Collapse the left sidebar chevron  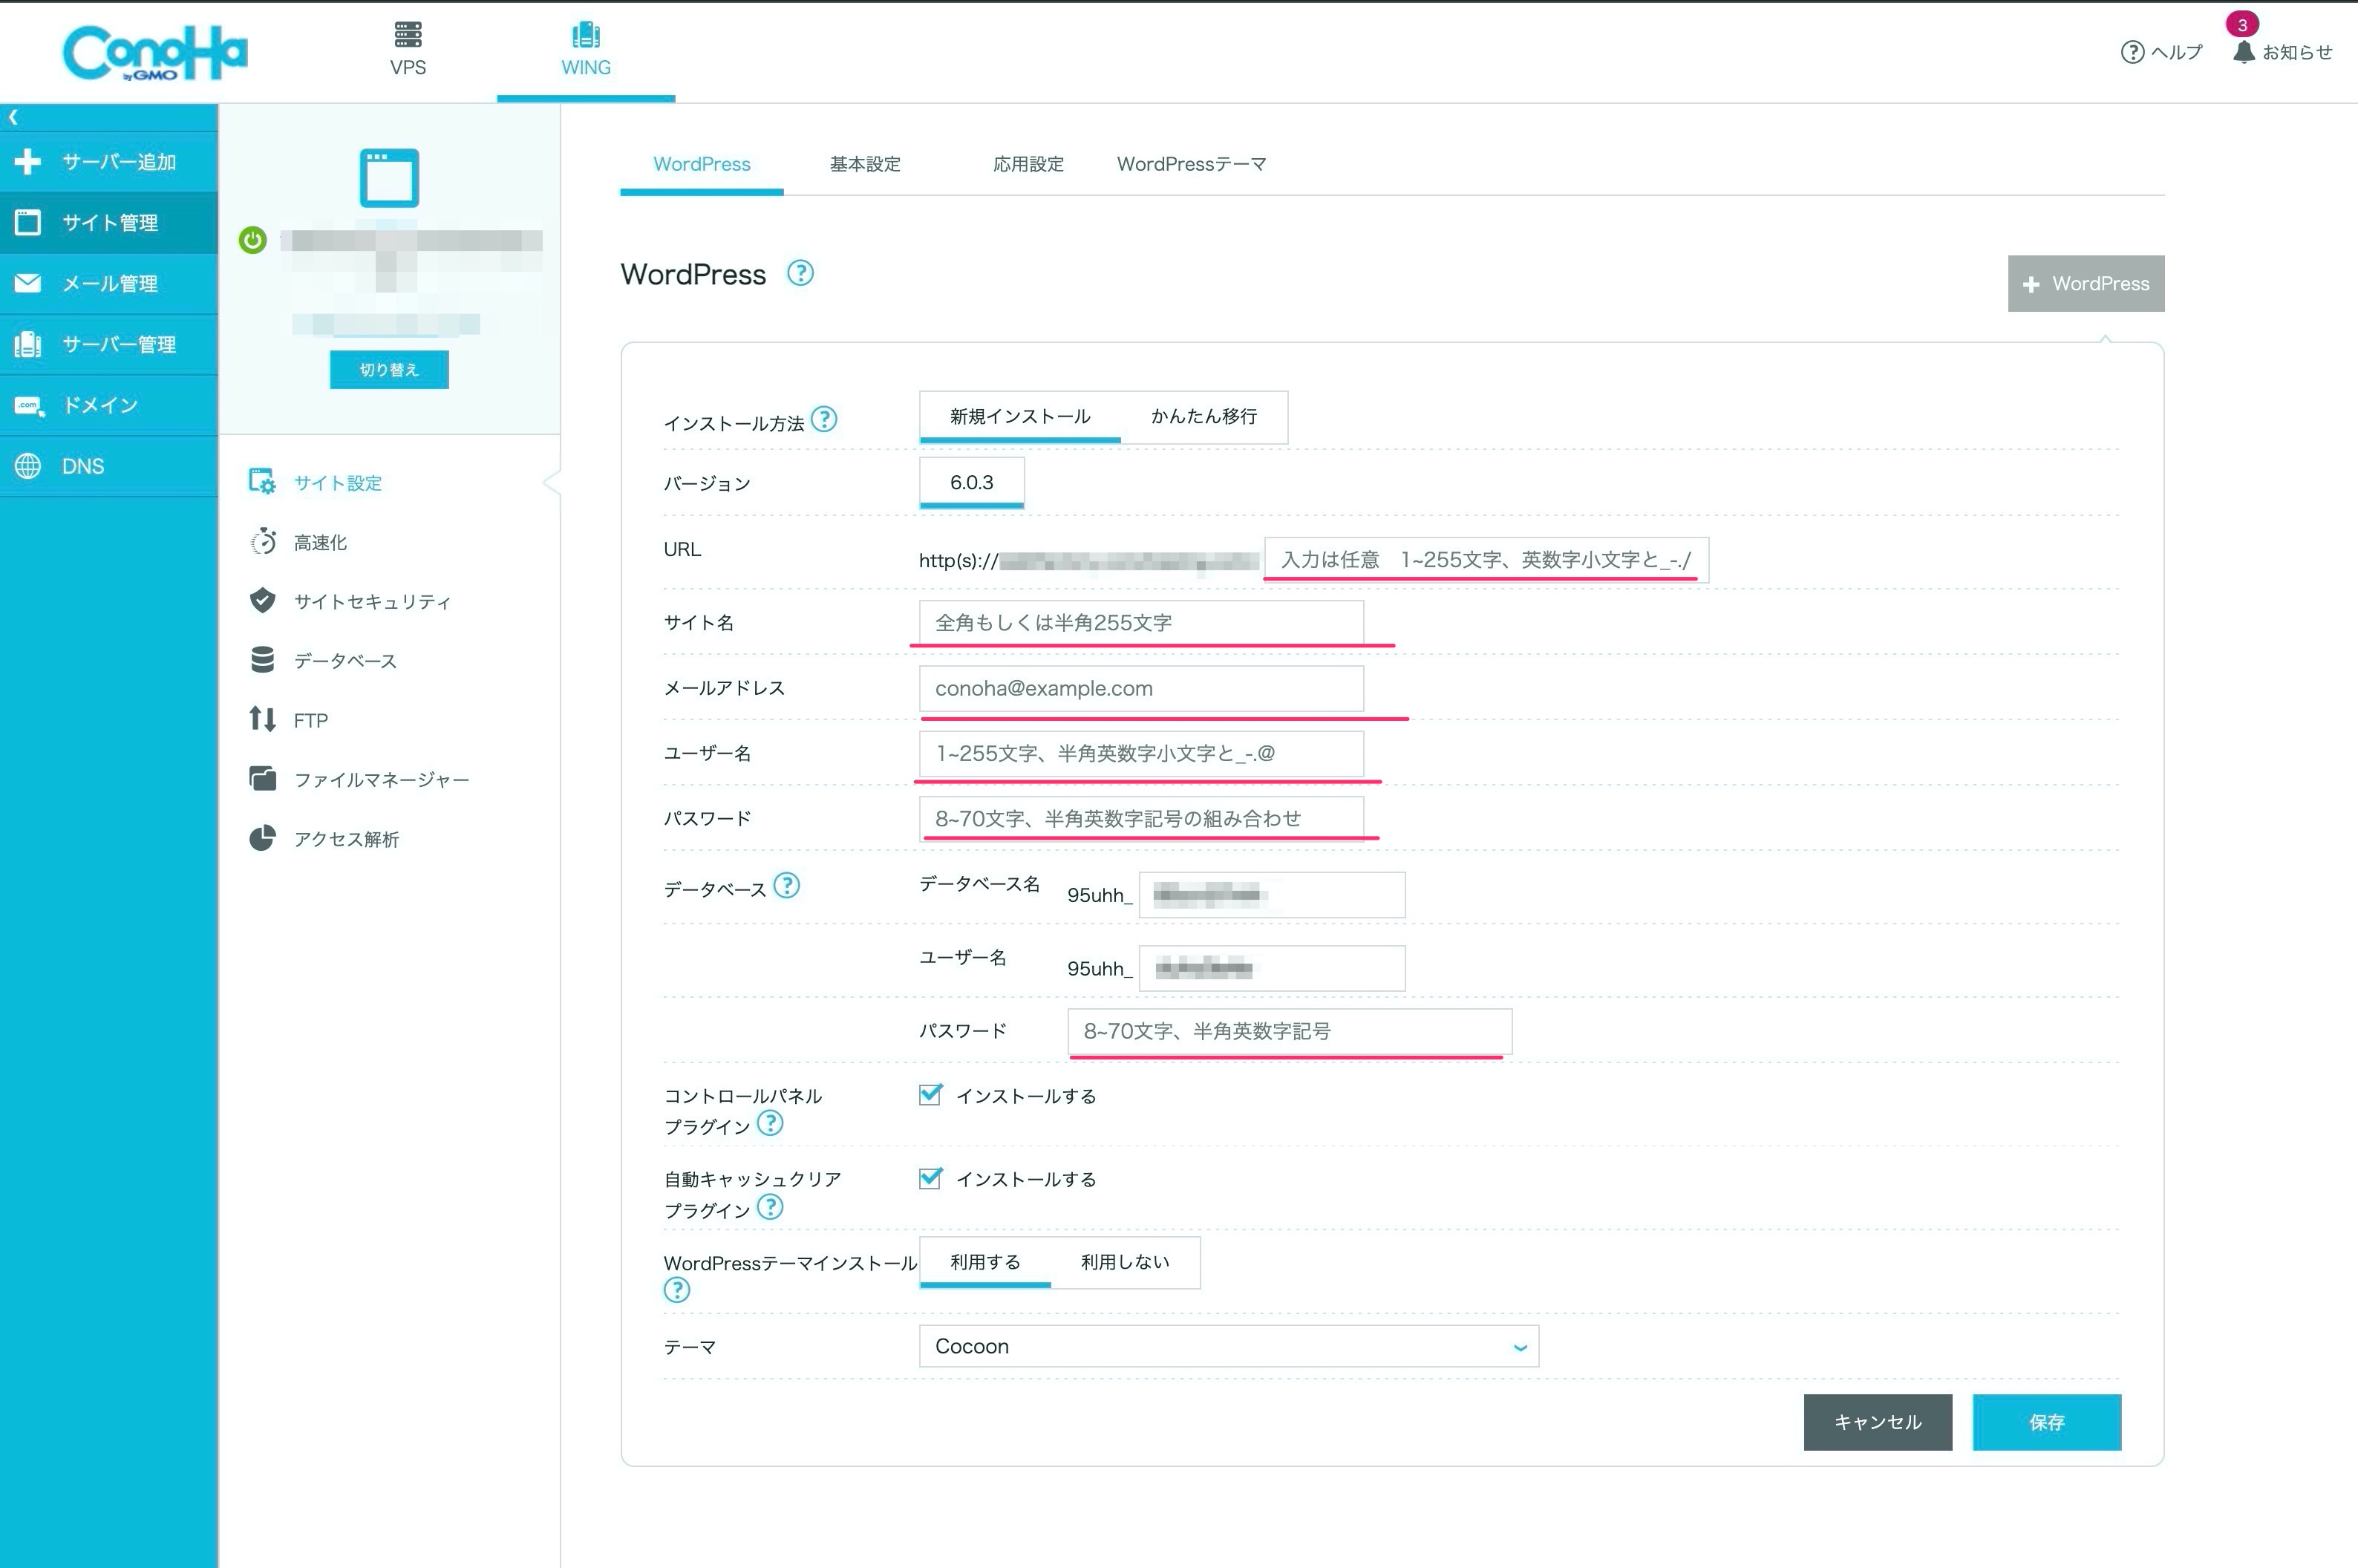13,117
